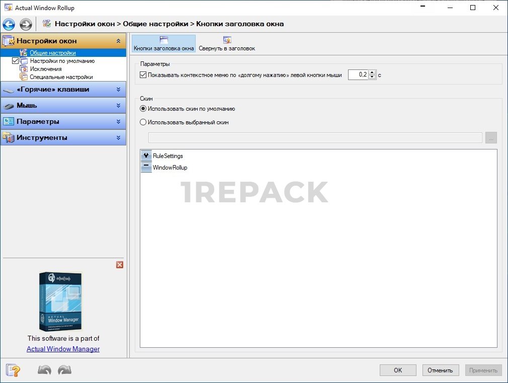Screen dimensions: 508x383
Task: Click the forward navigation arrow icon
Action: pyautogui.click(x=26, y=24)
